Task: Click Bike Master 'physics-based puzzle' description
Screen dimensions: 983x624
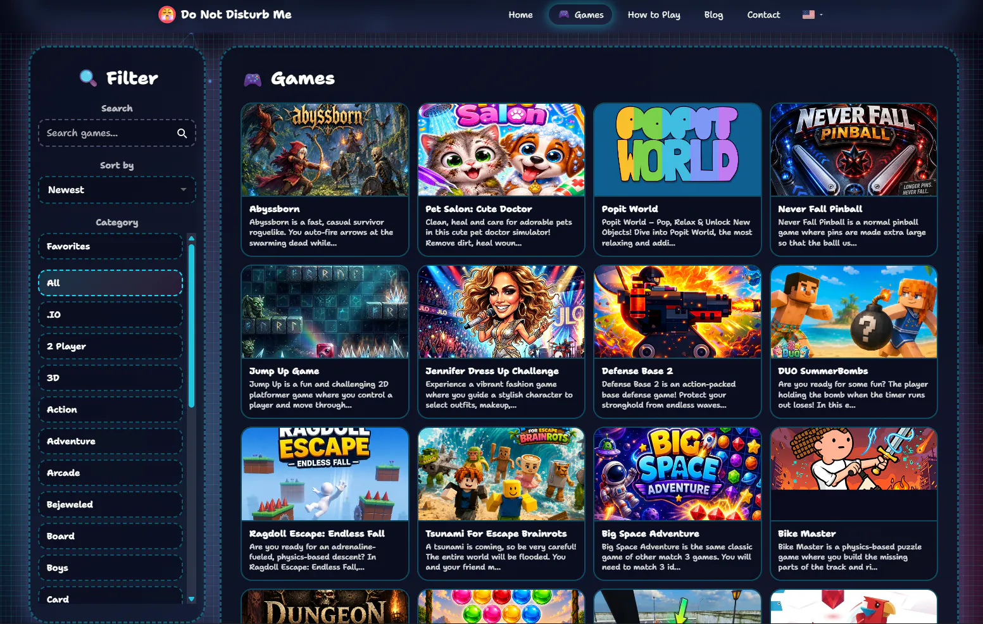Action: pos(849,557)
